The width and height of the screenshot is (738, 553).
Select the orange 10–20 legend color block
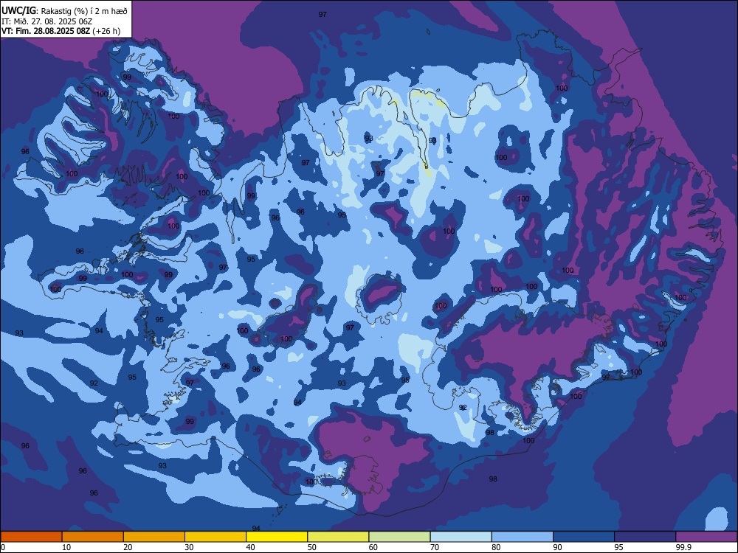click(93, 537)
